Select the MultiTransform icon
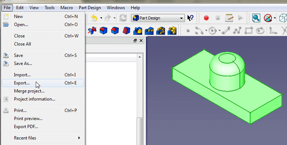Screen dimensions: 287x145 [x=172, y=30]
